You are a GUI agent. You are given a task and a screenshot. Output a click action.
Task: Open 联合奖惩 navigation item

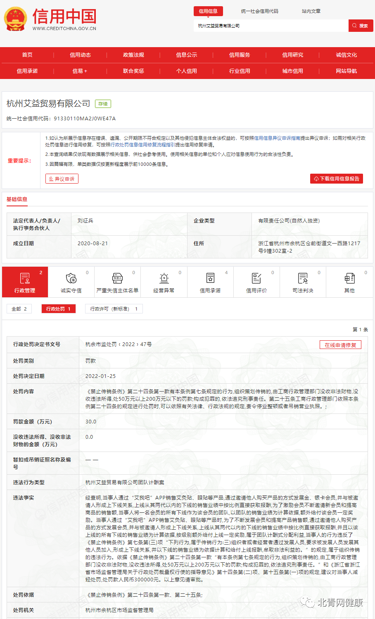tap(133, 71)
